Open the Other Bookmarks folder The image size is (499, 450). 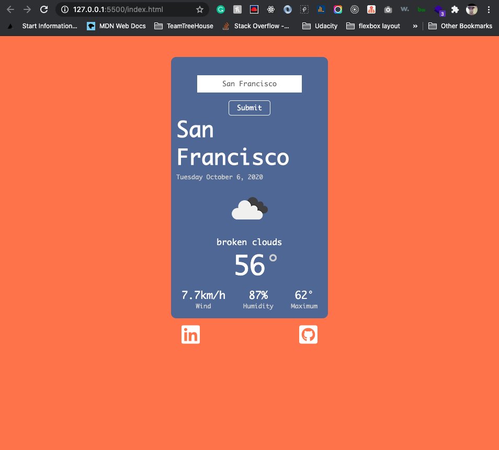click(x=460, y=26)
